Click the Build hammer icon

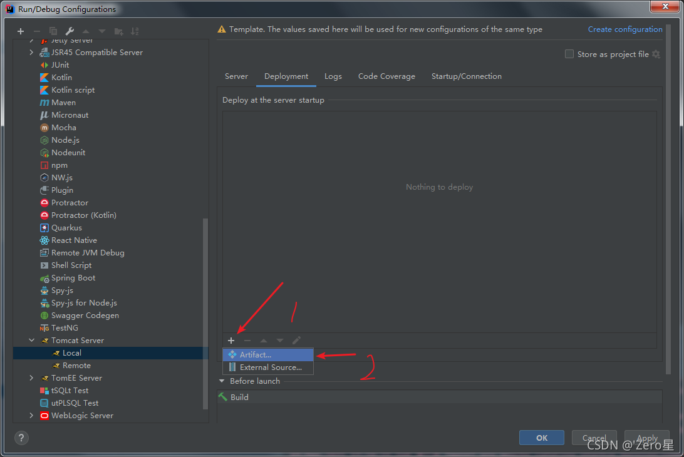223,397
